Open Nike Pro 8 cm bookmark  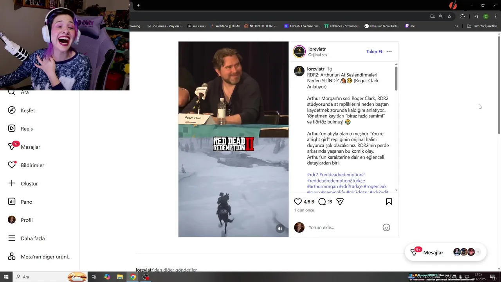[x=382, y=26]
